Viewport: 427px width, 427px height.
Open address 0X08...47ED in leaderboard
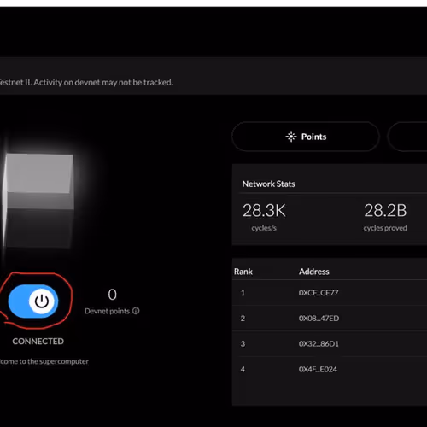[319, 319]
